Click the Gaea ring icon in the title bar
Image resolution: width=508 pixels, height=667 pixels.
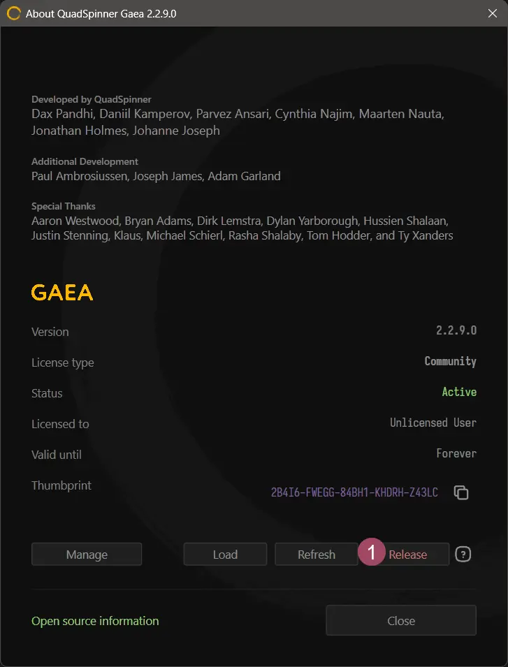pos(13,13)
